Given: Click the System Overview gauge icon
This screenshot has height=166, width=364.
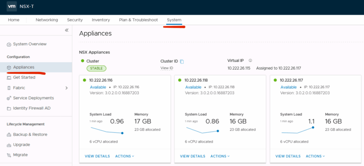Looking at the screenshot, I should tap(9, 44).
